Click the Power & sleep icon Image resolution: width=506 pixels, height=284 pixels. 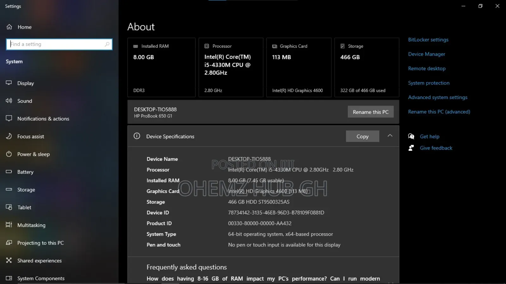pos(9,154)
